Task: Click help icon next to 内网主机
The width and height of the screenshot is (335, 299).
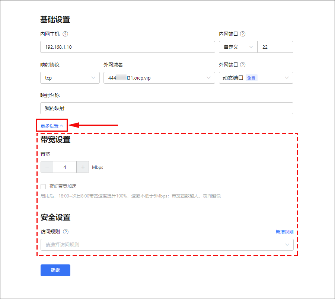Action: tap(66, 34)
